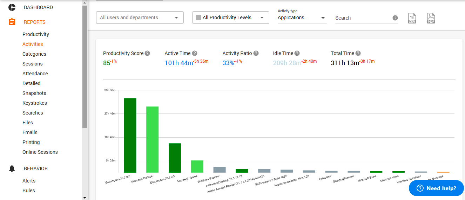The width and height of the screenshot is (465, 200).
Task: Open the Searches report
Action: point(33,113)
